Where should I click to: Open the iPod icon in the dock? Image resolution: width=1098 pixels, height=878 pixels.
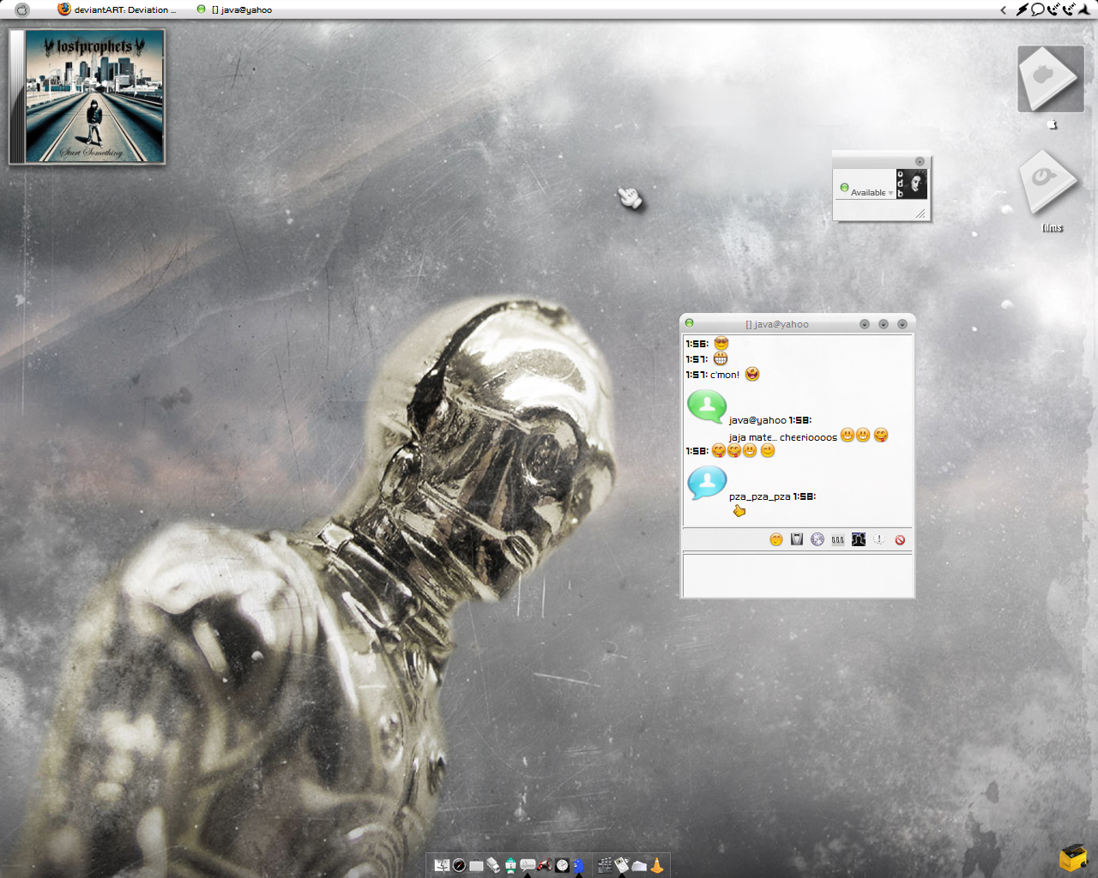(622, 865)
